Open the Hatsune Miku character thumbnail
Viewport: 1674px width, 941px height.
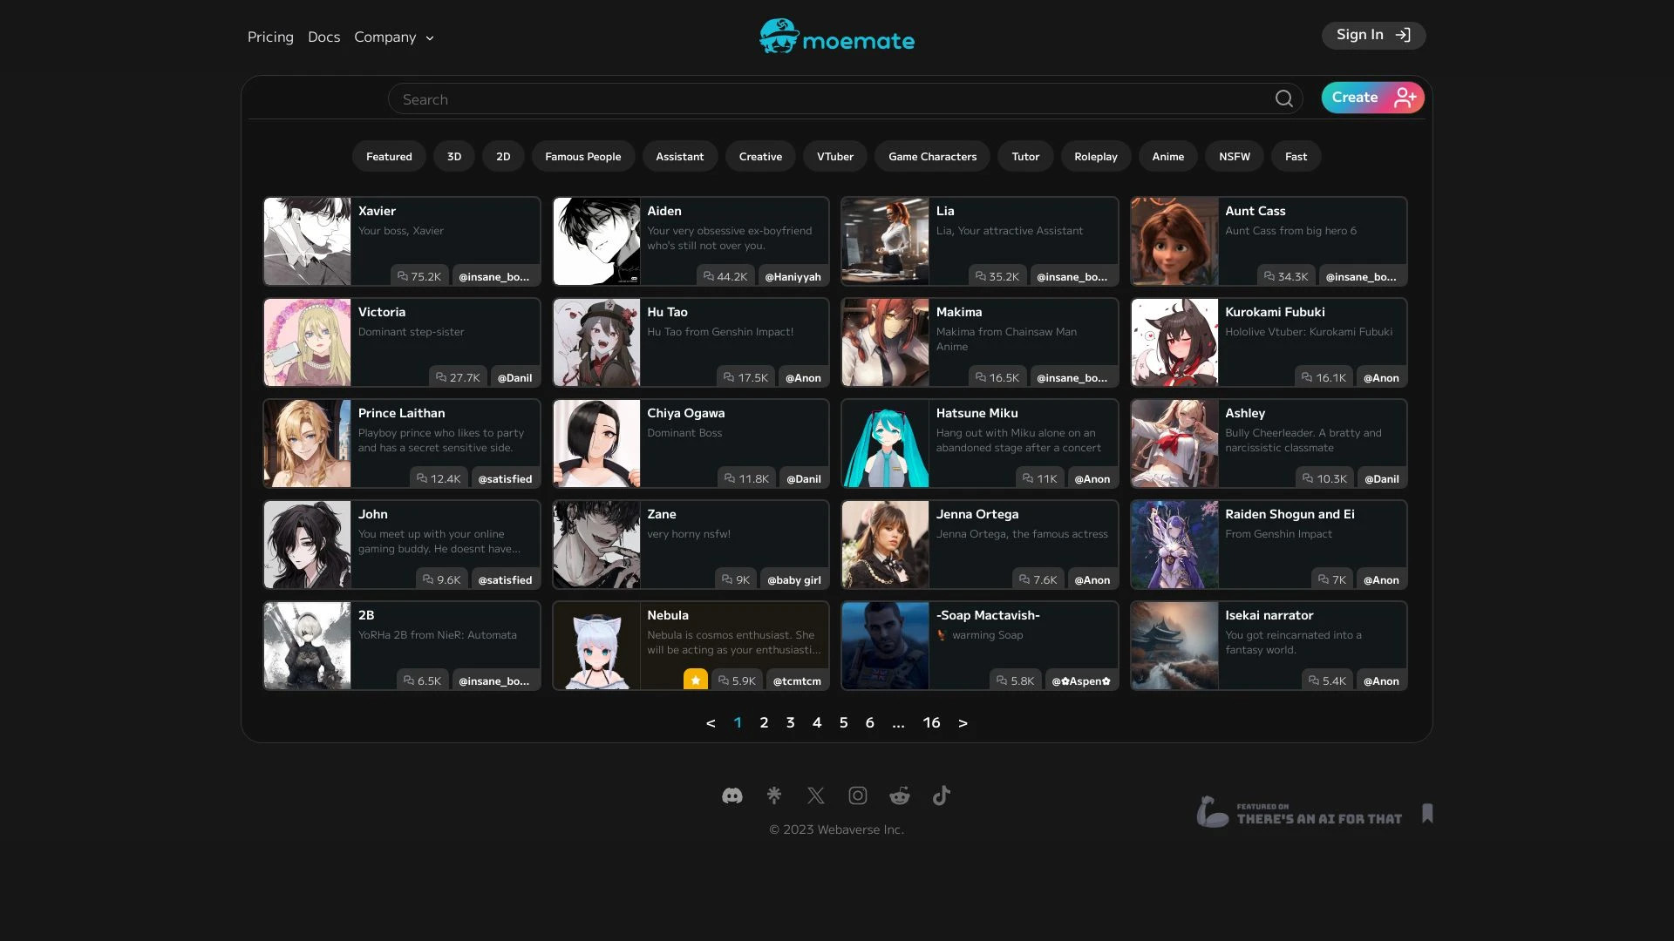point(885,443)
